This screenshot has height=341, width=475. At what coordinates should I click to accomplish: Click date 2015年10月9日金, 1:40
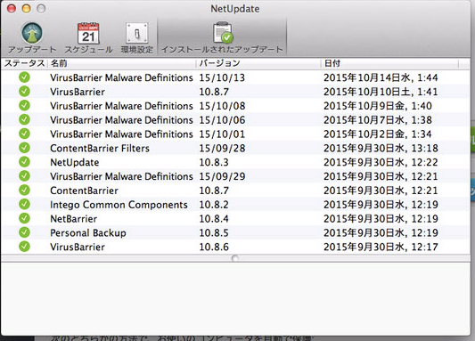click(x=378, y=106)
